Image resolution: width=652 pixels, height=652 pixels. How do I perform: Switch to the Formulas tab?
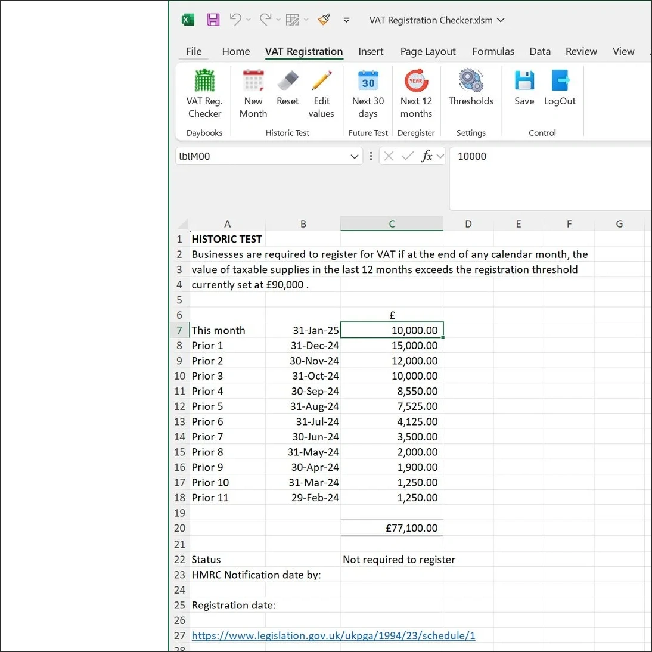coord(493,51)
